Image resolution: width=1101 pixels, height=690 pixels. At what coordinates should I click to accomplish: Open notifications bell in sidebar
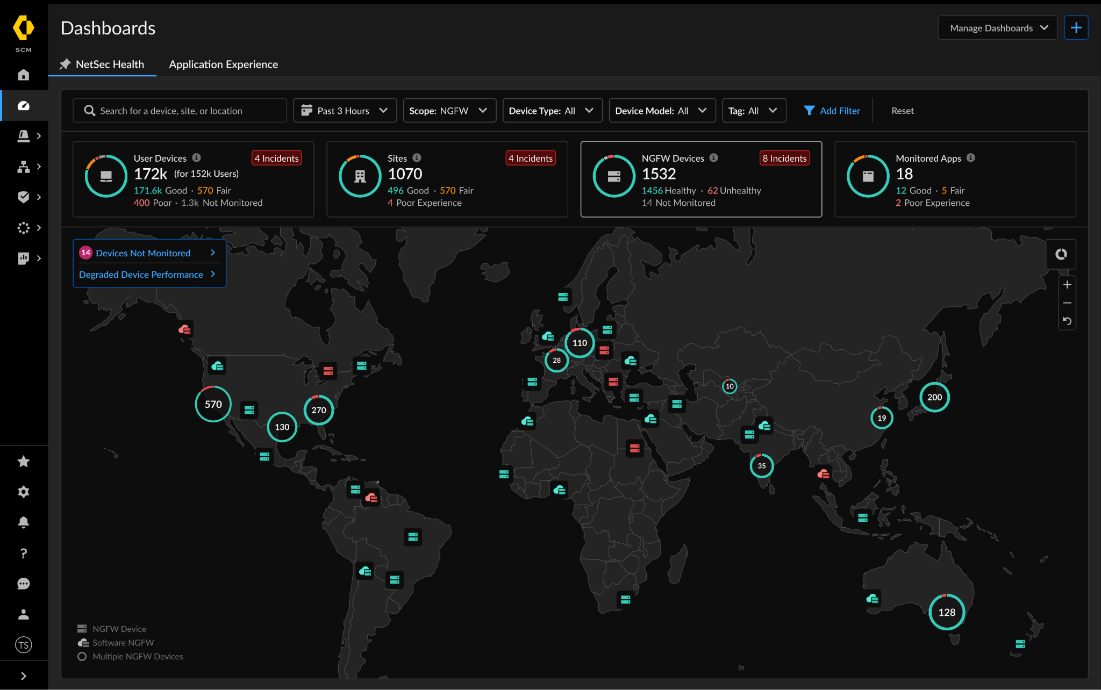point(23,522)
